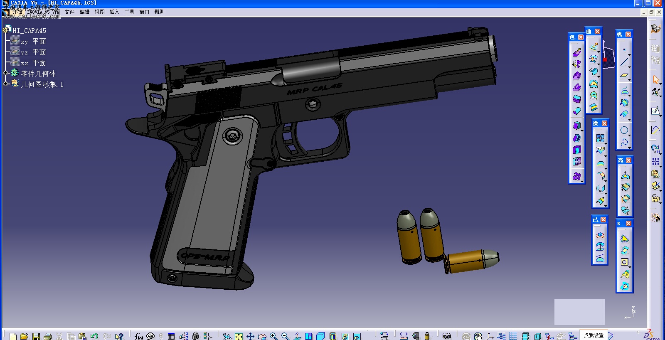665x340 pixels.
Task: Click the Extrude surface icon in 曲 toolbar
Action: coord(594,47)
